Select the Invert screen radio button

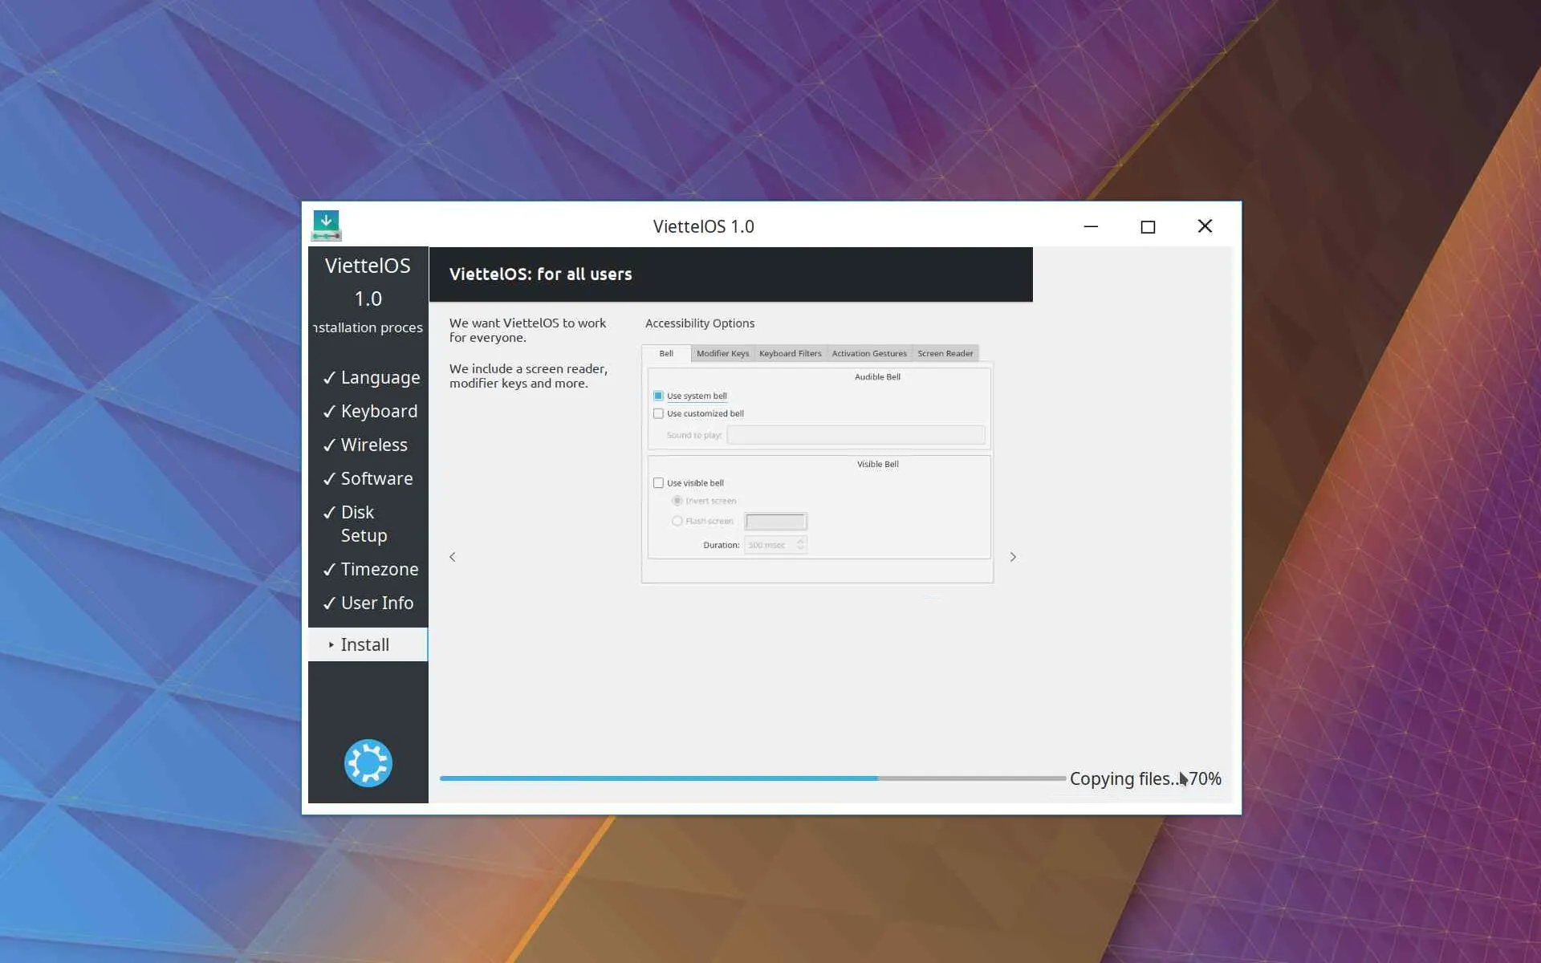tap(677, 501)
